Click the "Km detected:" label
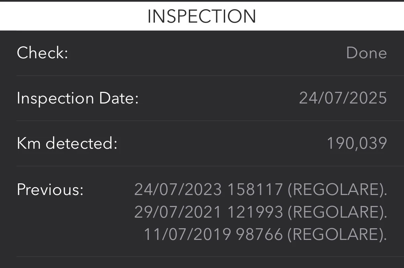This screenshot has height=268, width=404. (x=67, y=144)
